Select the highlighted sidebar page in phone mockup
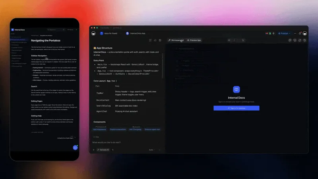This screenshot has height=179, width=318. pyautogui.click(x=19, y=40)
